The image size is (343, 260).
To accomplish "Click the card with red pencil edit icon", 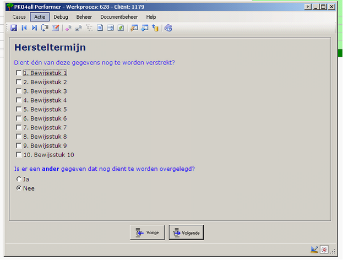I will click(56, 28).
